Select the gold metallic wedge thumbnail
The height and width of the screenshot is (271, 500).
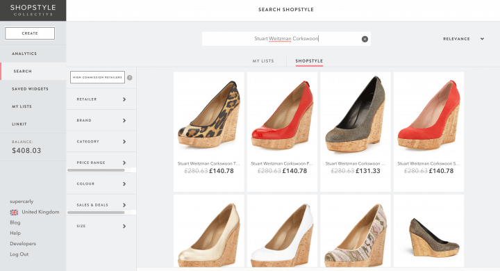click(209, 235)
